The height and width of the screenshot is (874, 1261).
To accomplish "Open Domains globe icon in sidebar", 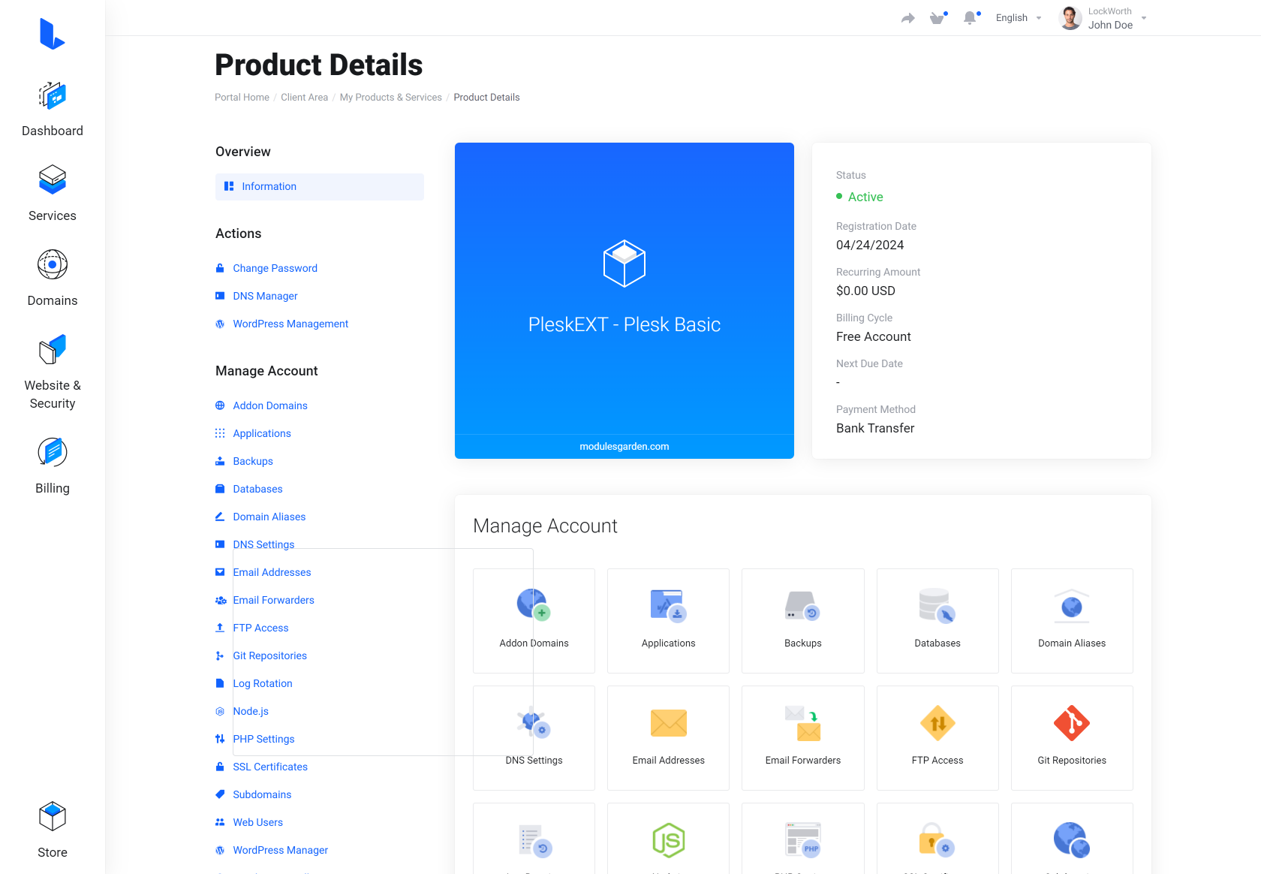I will click(53, 265).
